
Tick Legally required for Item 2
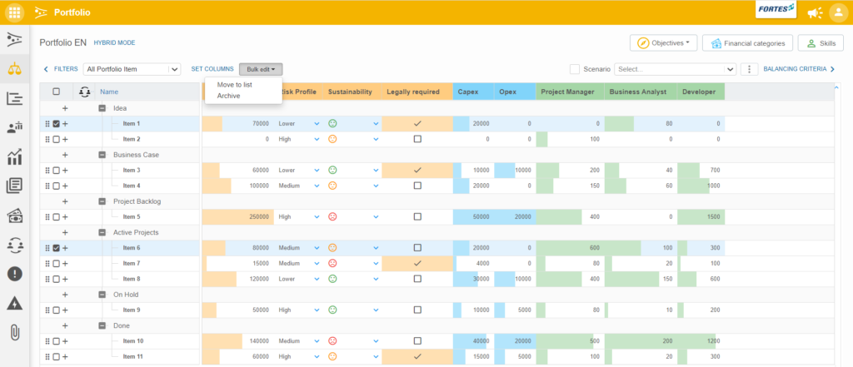(x=417, y=139)
